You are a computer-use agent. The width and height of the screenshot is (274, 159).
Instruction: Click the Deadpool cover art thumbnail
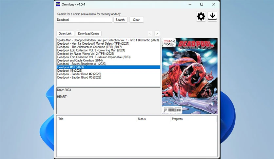click(x=189, y=76)
